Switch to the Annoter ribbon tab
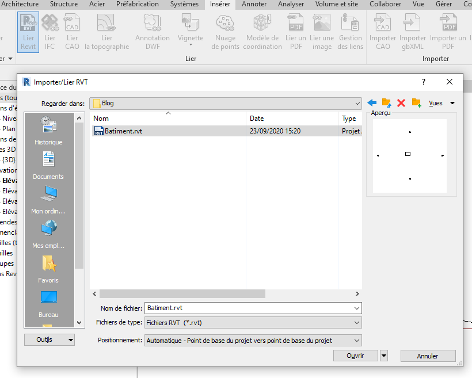This screenshot has height=378, width=472. (254, 4)
